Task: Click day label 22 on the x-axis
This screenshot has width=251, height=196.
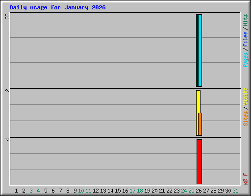Action: (x=169, y=191)
